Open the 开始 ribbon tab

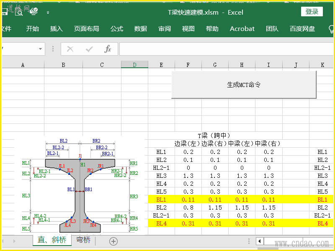pos(33,28)
